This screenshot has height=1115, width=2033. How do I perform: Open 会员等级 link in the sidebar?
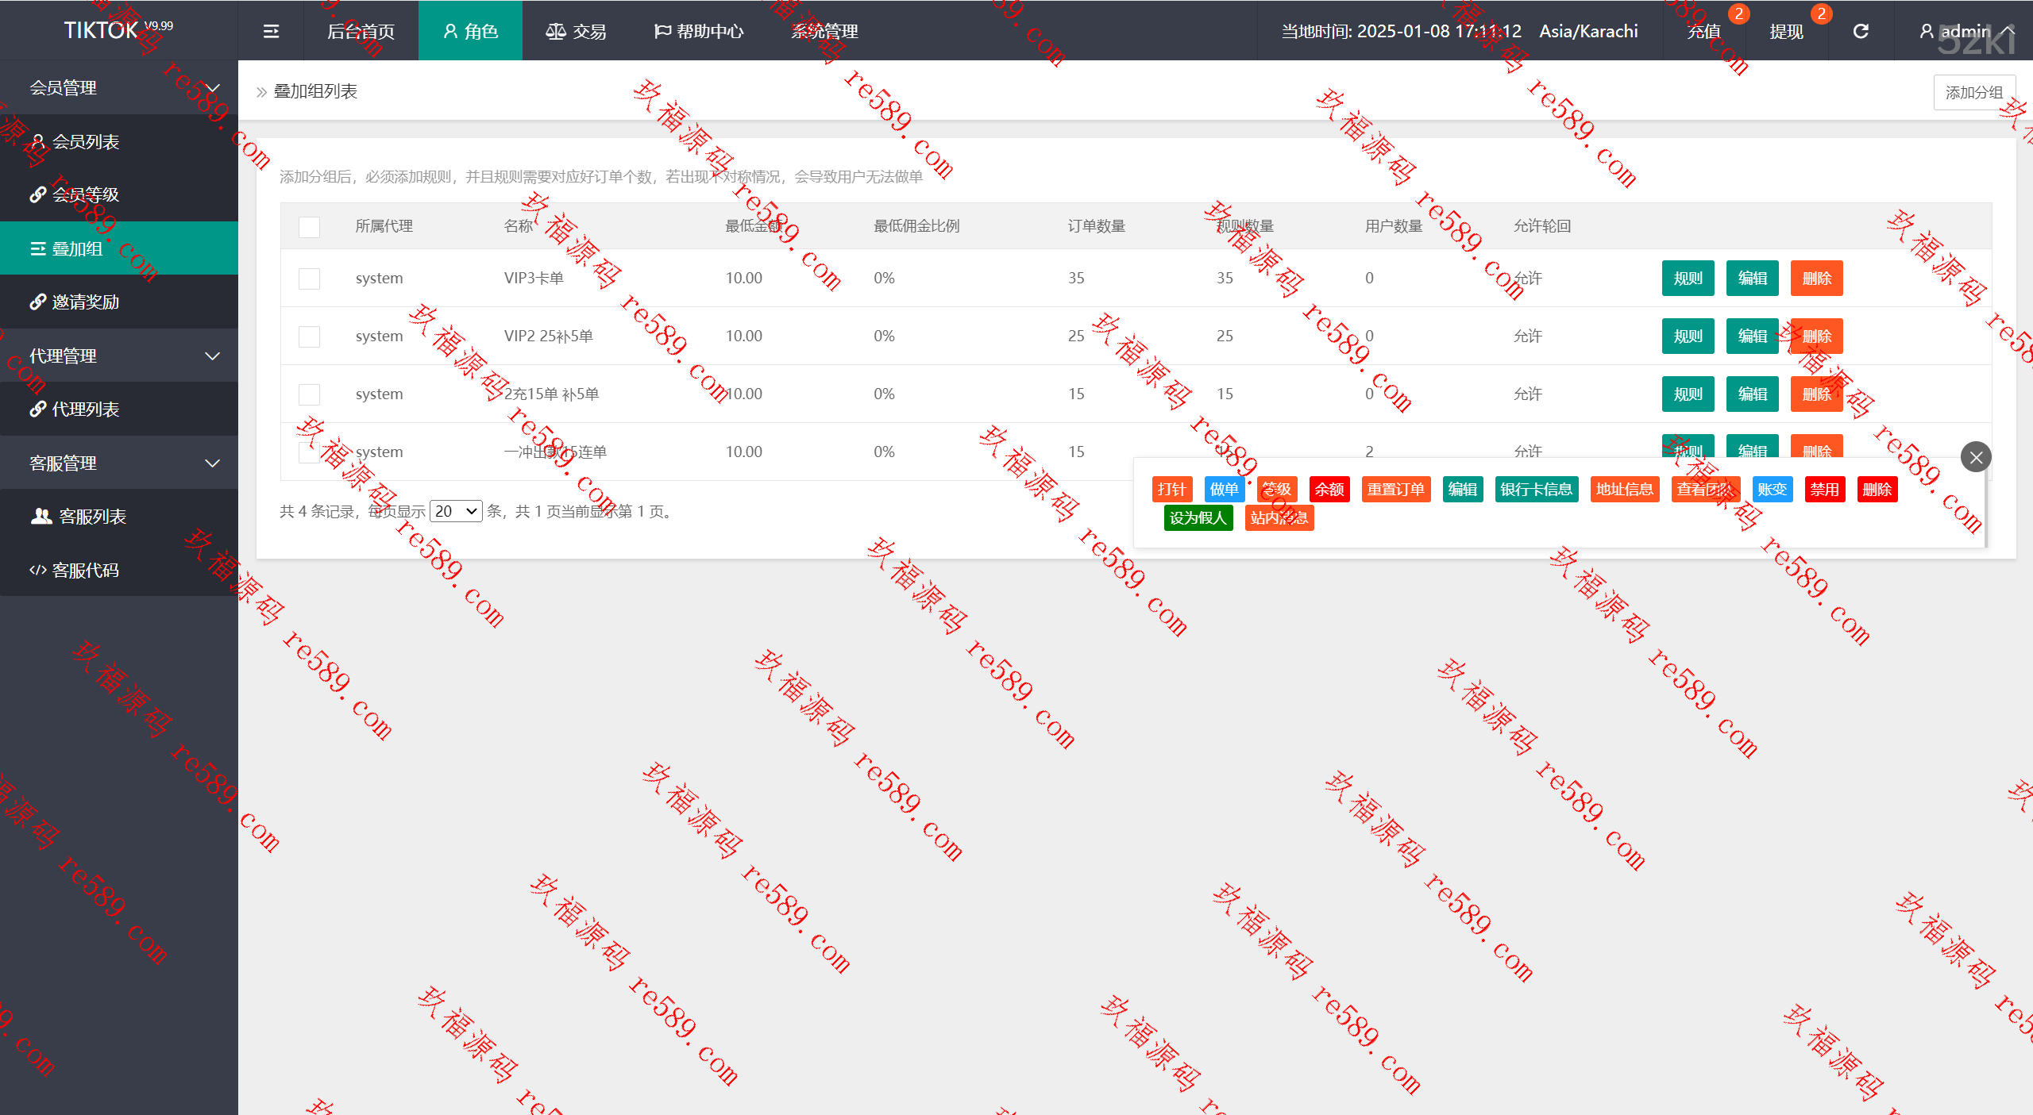click(85, 195)
